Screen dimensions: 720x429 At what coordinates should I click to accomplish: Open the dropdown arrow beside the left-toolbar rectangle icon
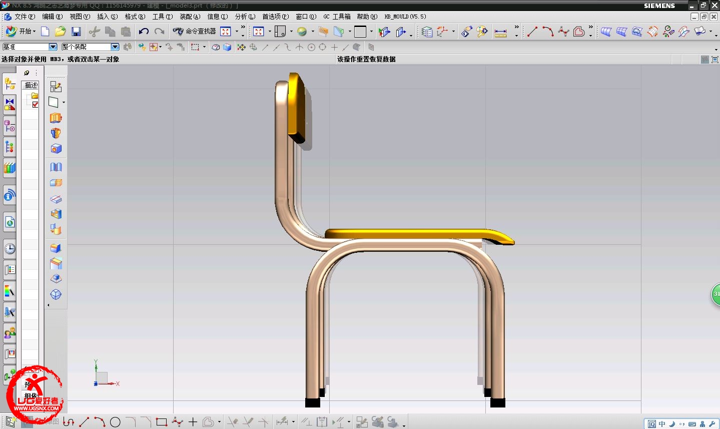[64, 103]
